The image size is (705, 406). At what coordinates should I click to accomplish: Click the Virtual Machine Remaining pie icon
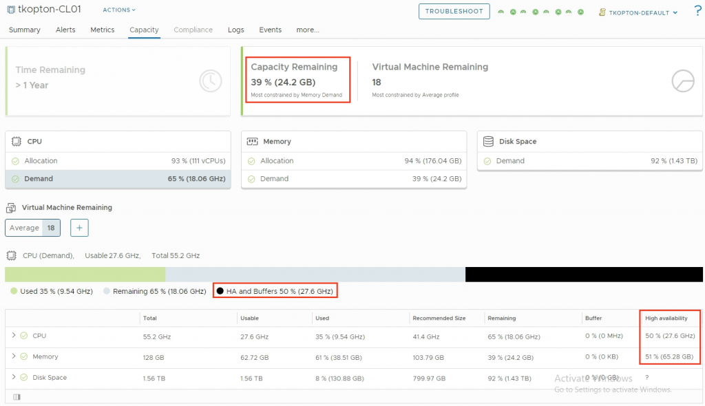(682, 81)
